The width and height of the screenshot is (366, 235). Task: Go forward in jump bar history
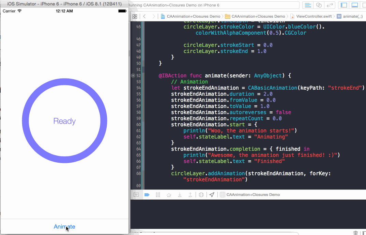(153, 16)
